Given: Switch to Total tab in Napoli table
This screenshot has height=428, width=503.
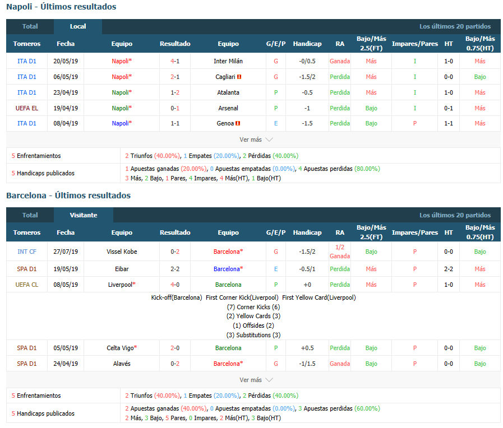Looking at the screenshot, I should click(30, 26).
